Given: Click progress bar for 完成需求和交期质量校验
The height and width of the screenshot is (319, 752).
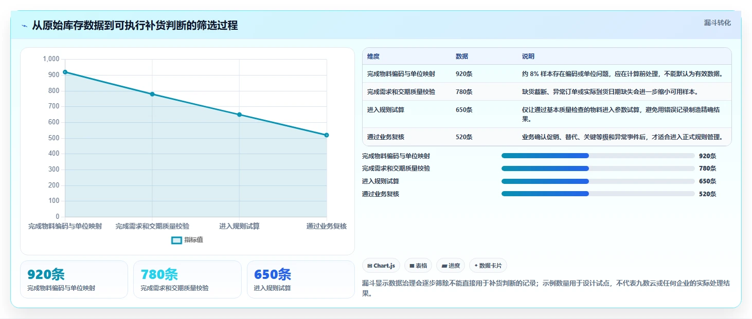Looking at the screenshot, I should click(x=598, y=168).
